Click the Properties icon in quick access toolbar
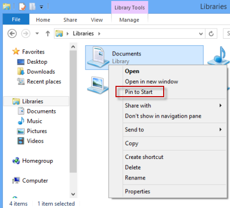 click(x=22, y=7)
